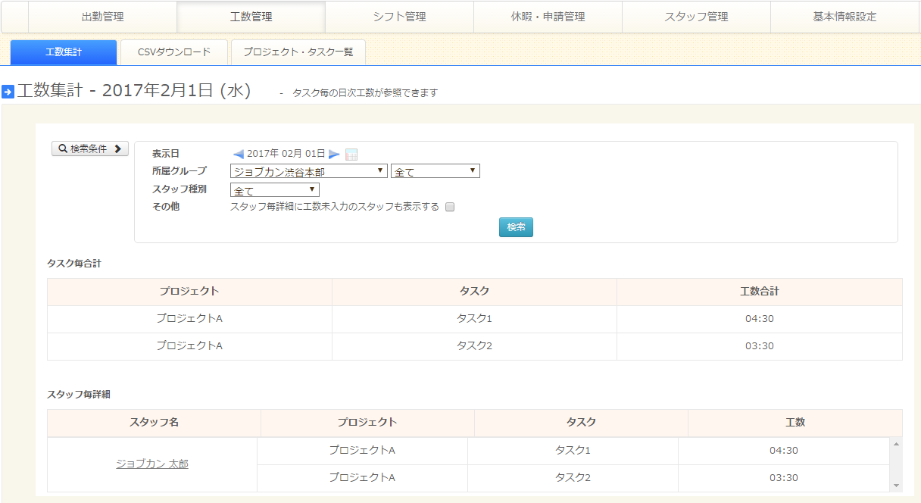This screenshot has height=503, width=921.
Task: Open the スタッフ管理 menu tab
Action: pos(696,17)
